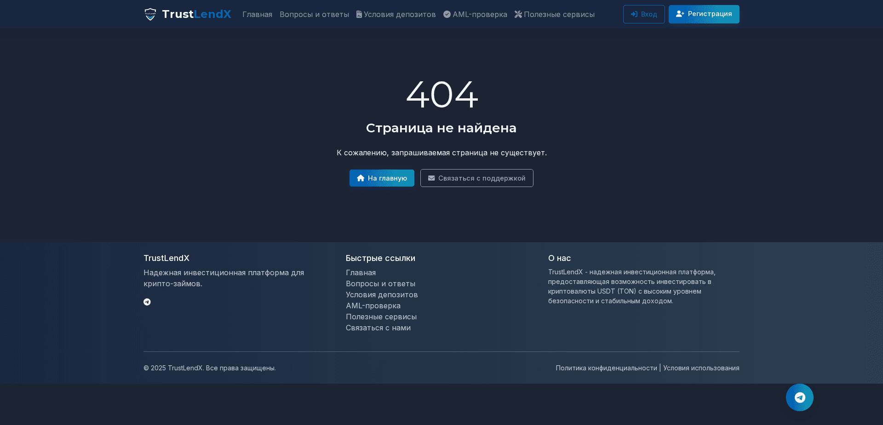Viewport: 883px width, 425px height.
Task: Click the login arrow icon in Вход button
Action: click(x=635, y=14)
